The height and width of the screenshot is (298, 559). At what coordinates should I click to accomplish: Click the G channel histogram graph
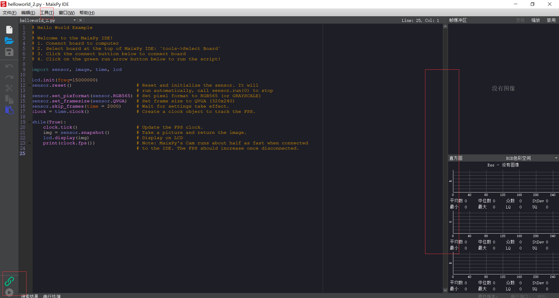pos(506,222)
